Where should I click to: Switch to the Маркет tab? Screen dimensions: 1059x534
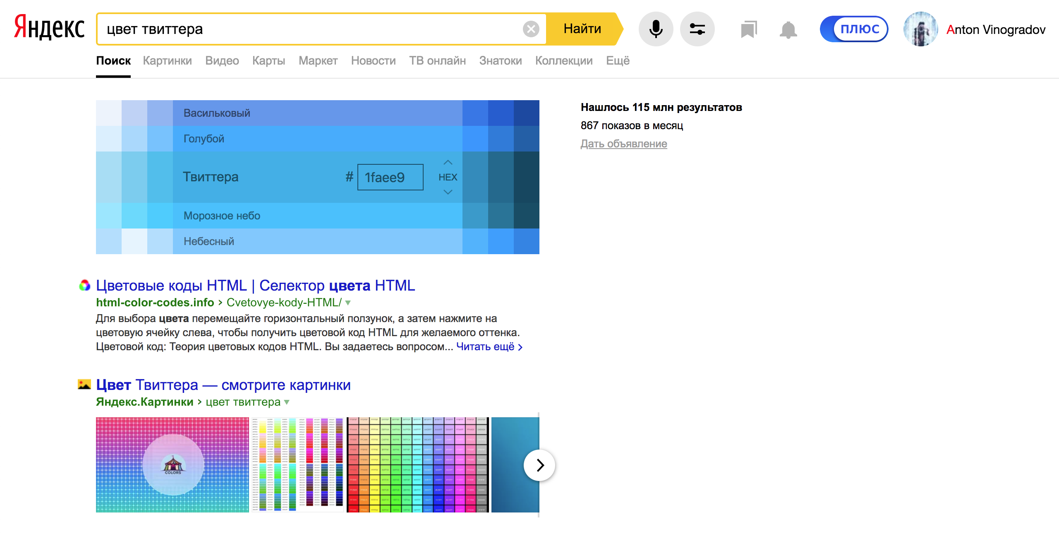[x=318, y=60]
